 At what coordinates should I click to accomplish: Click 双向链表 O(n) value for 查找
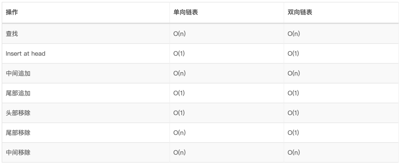pos(294,34)
